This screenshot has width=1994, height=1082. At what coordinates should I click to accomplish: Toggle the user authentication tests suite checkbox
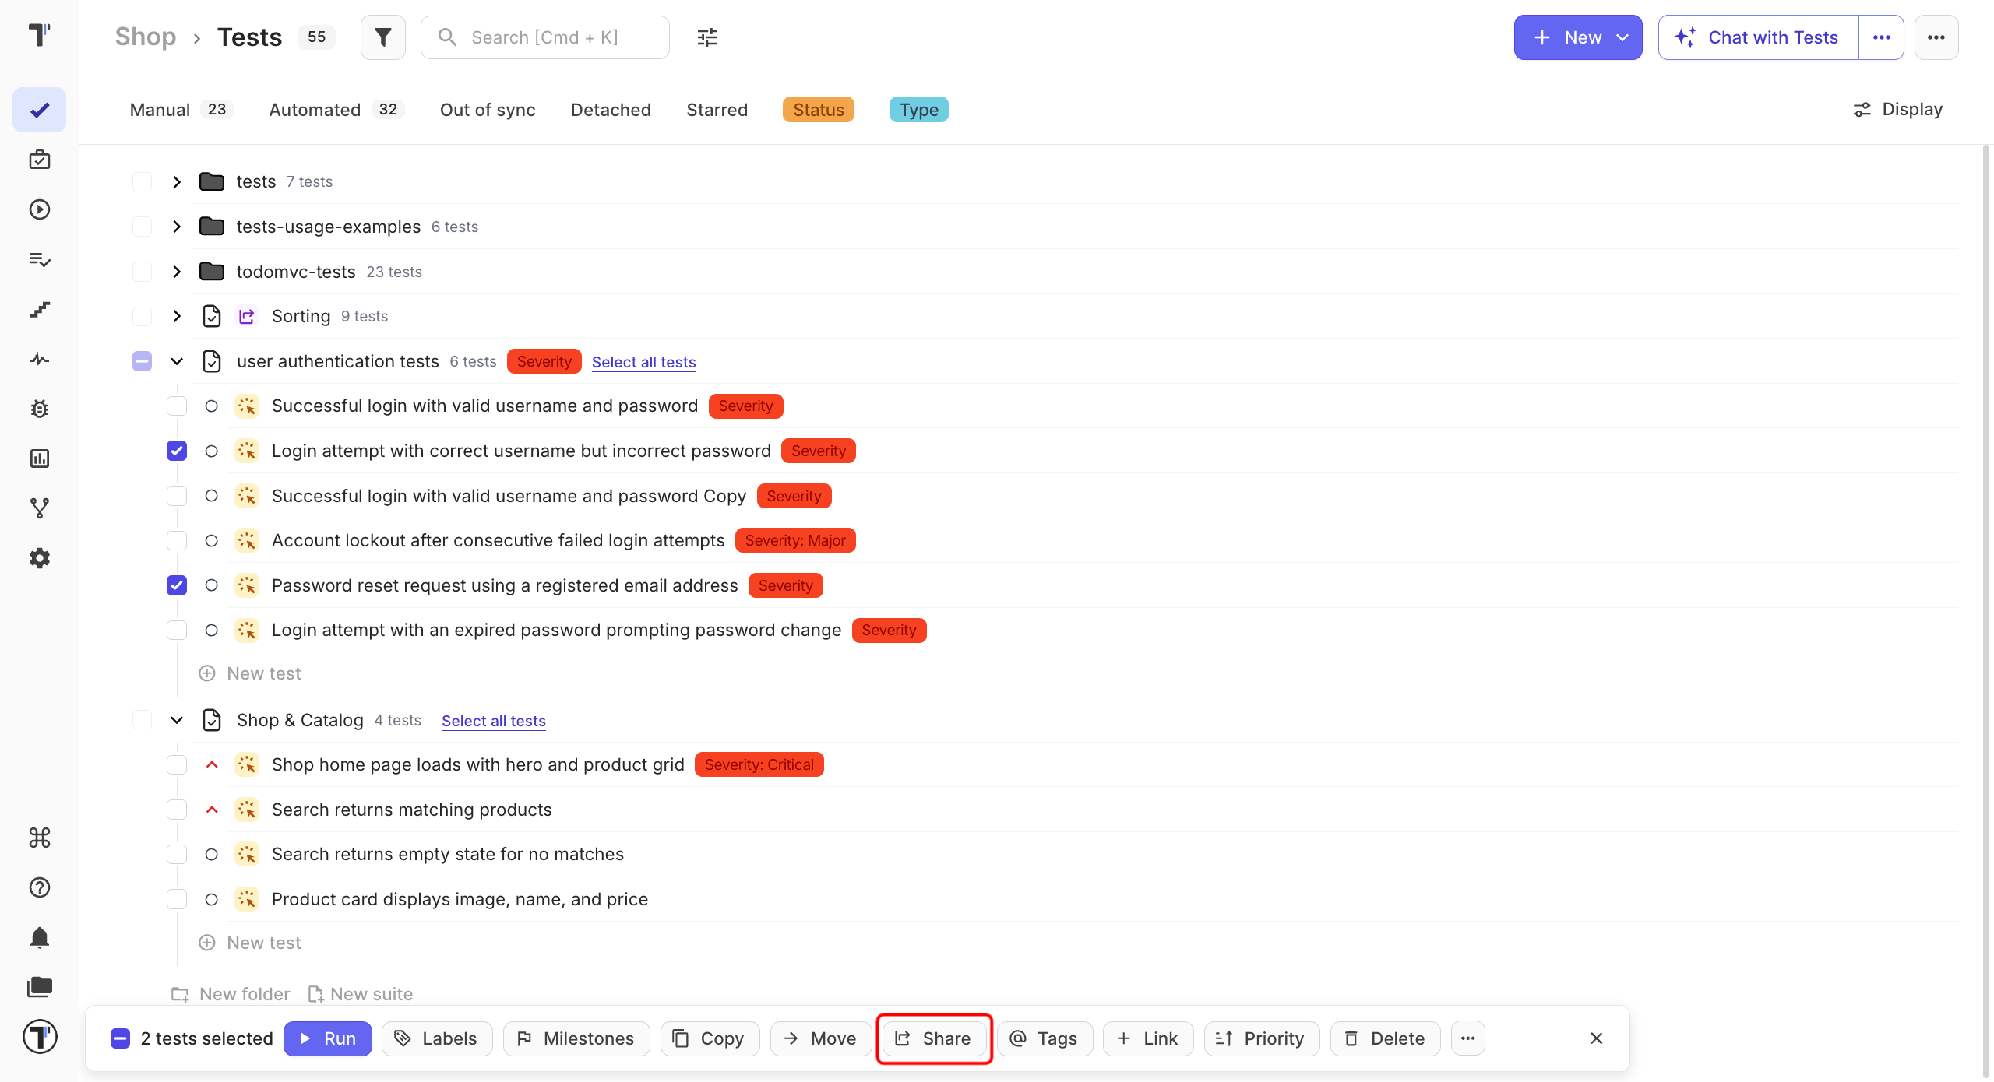(x=143, y=361)
